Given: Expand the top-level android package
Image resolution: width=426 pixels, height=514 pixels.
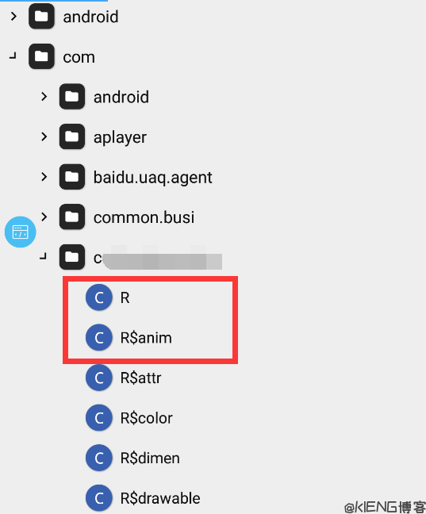Looking at the screenshot, I should click(13, 17).
